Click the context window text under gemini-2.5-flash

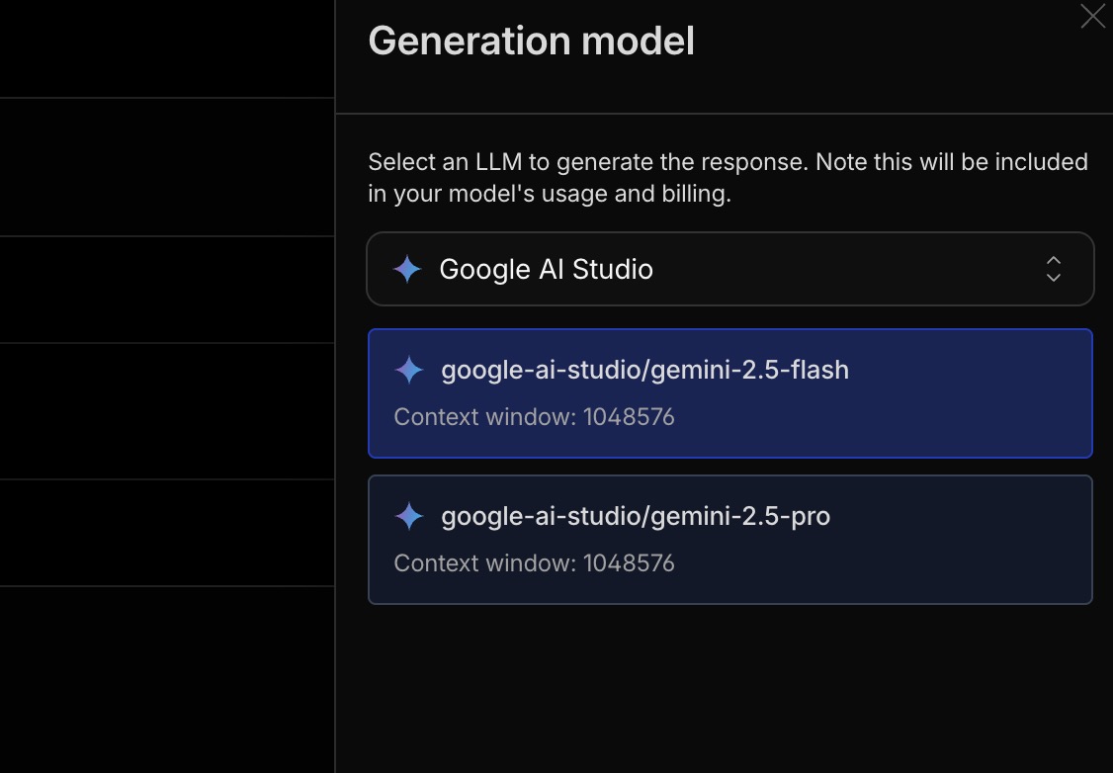click(x=535, y=417)
